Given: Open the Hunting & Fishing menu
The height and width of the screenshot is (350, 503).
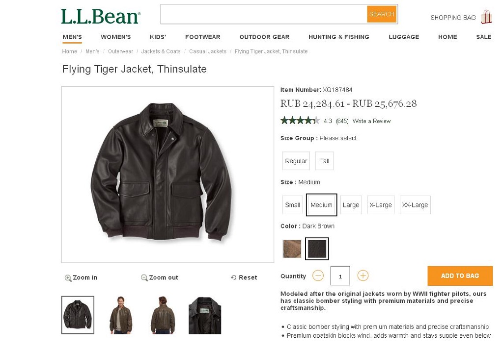Looking at the screenshot, I should pyautogui.click(x=339, y=37).
